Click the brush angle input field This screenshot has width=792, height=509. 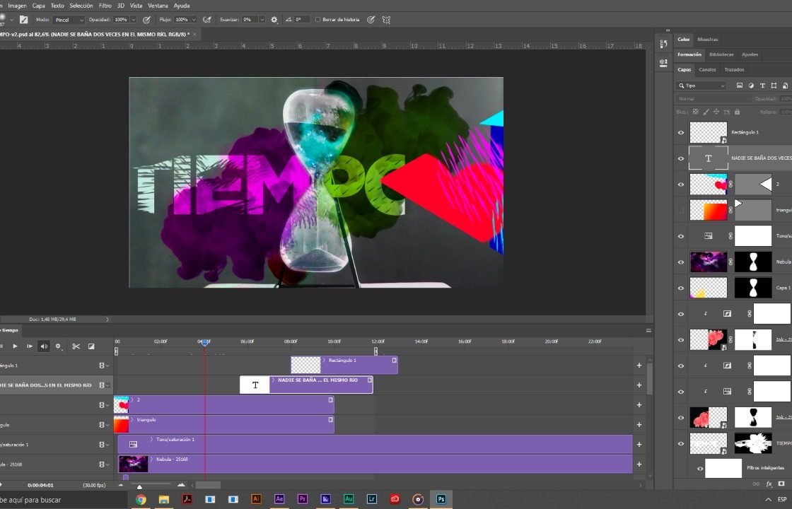(x=301, y=20)
